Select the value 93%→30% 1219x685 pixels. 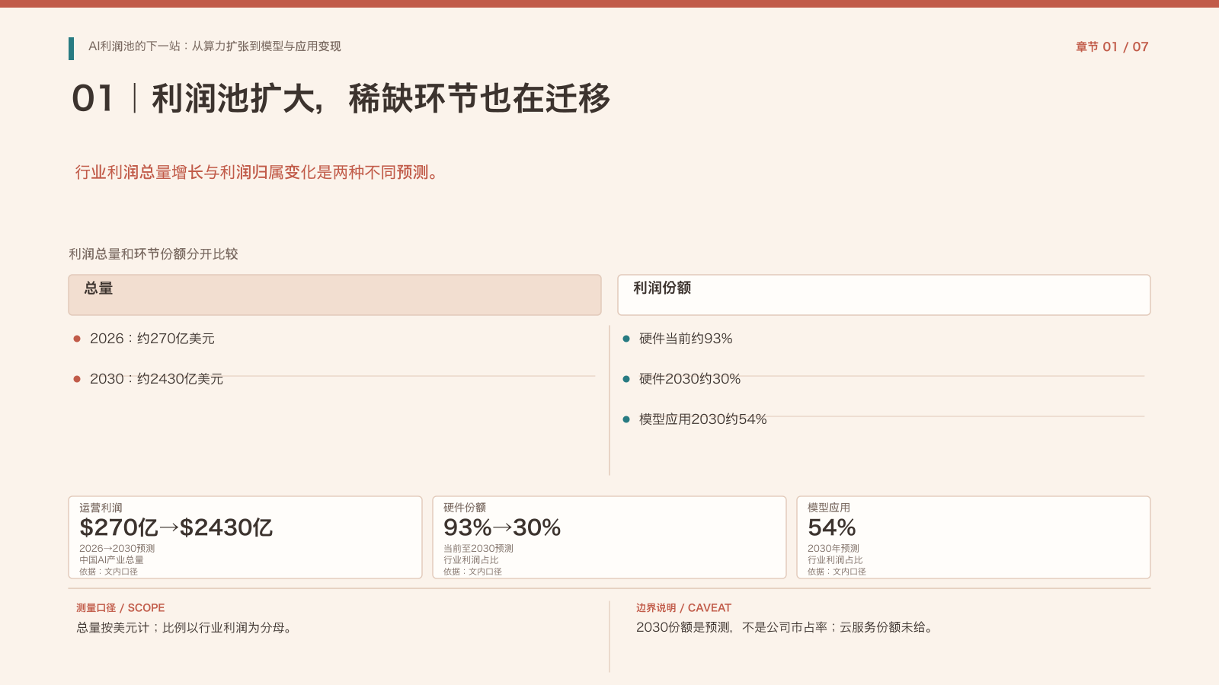click(x=502, y=527)
